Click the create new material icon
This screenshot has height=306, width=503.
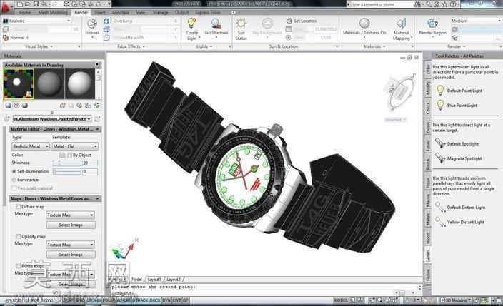pyautogui.click(x=63, y=106)
